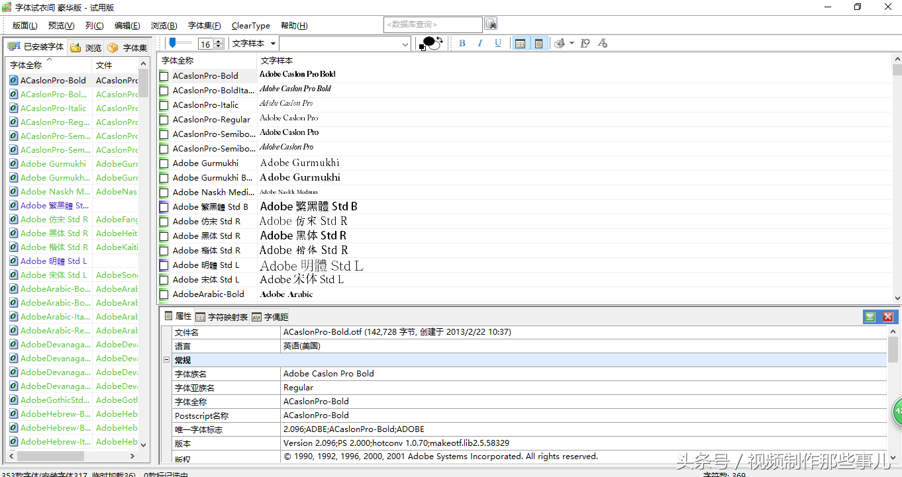Click the font icon beside Adobe Gurmukhi

tap(14, 163)
